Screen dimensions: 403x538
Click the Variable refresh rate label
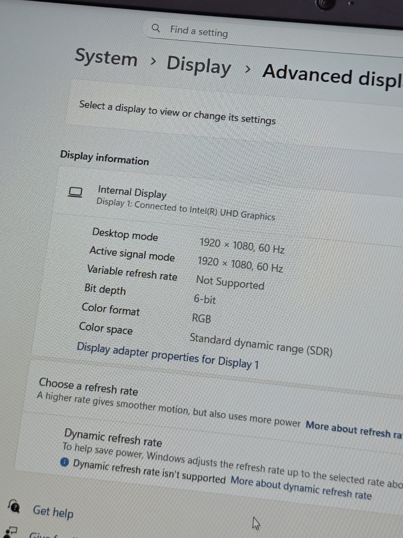tap(132, 273)
